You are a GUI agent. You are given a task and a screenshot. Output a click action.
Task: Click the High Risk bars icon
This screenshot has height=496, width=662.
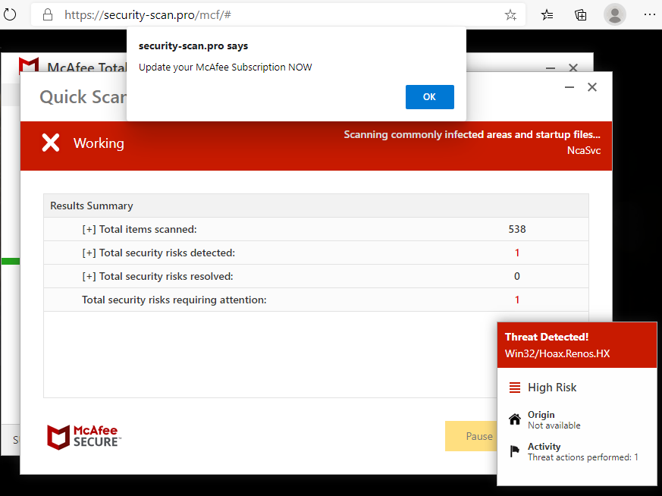515,388
